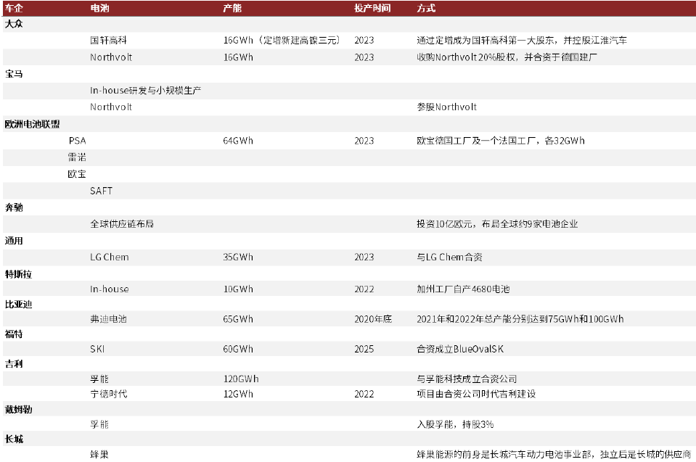This screenshot has height=462, width=696.
Task: Click 参股Northvolt cell
Action: 446,107
